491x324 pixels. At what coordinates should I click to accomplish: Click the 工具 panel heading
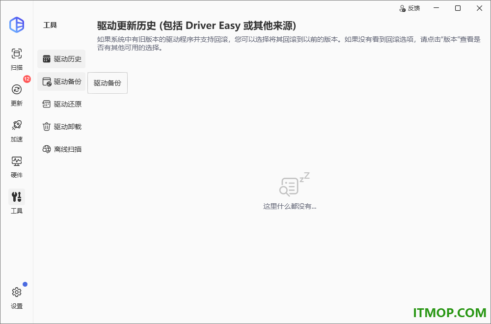[x=50, y=25]
